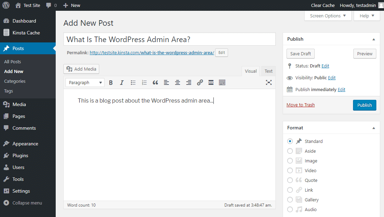The height and width of the screenshot is (217, 384).
Task: Select the Quote post format
Action: click(x=290, y=180)
